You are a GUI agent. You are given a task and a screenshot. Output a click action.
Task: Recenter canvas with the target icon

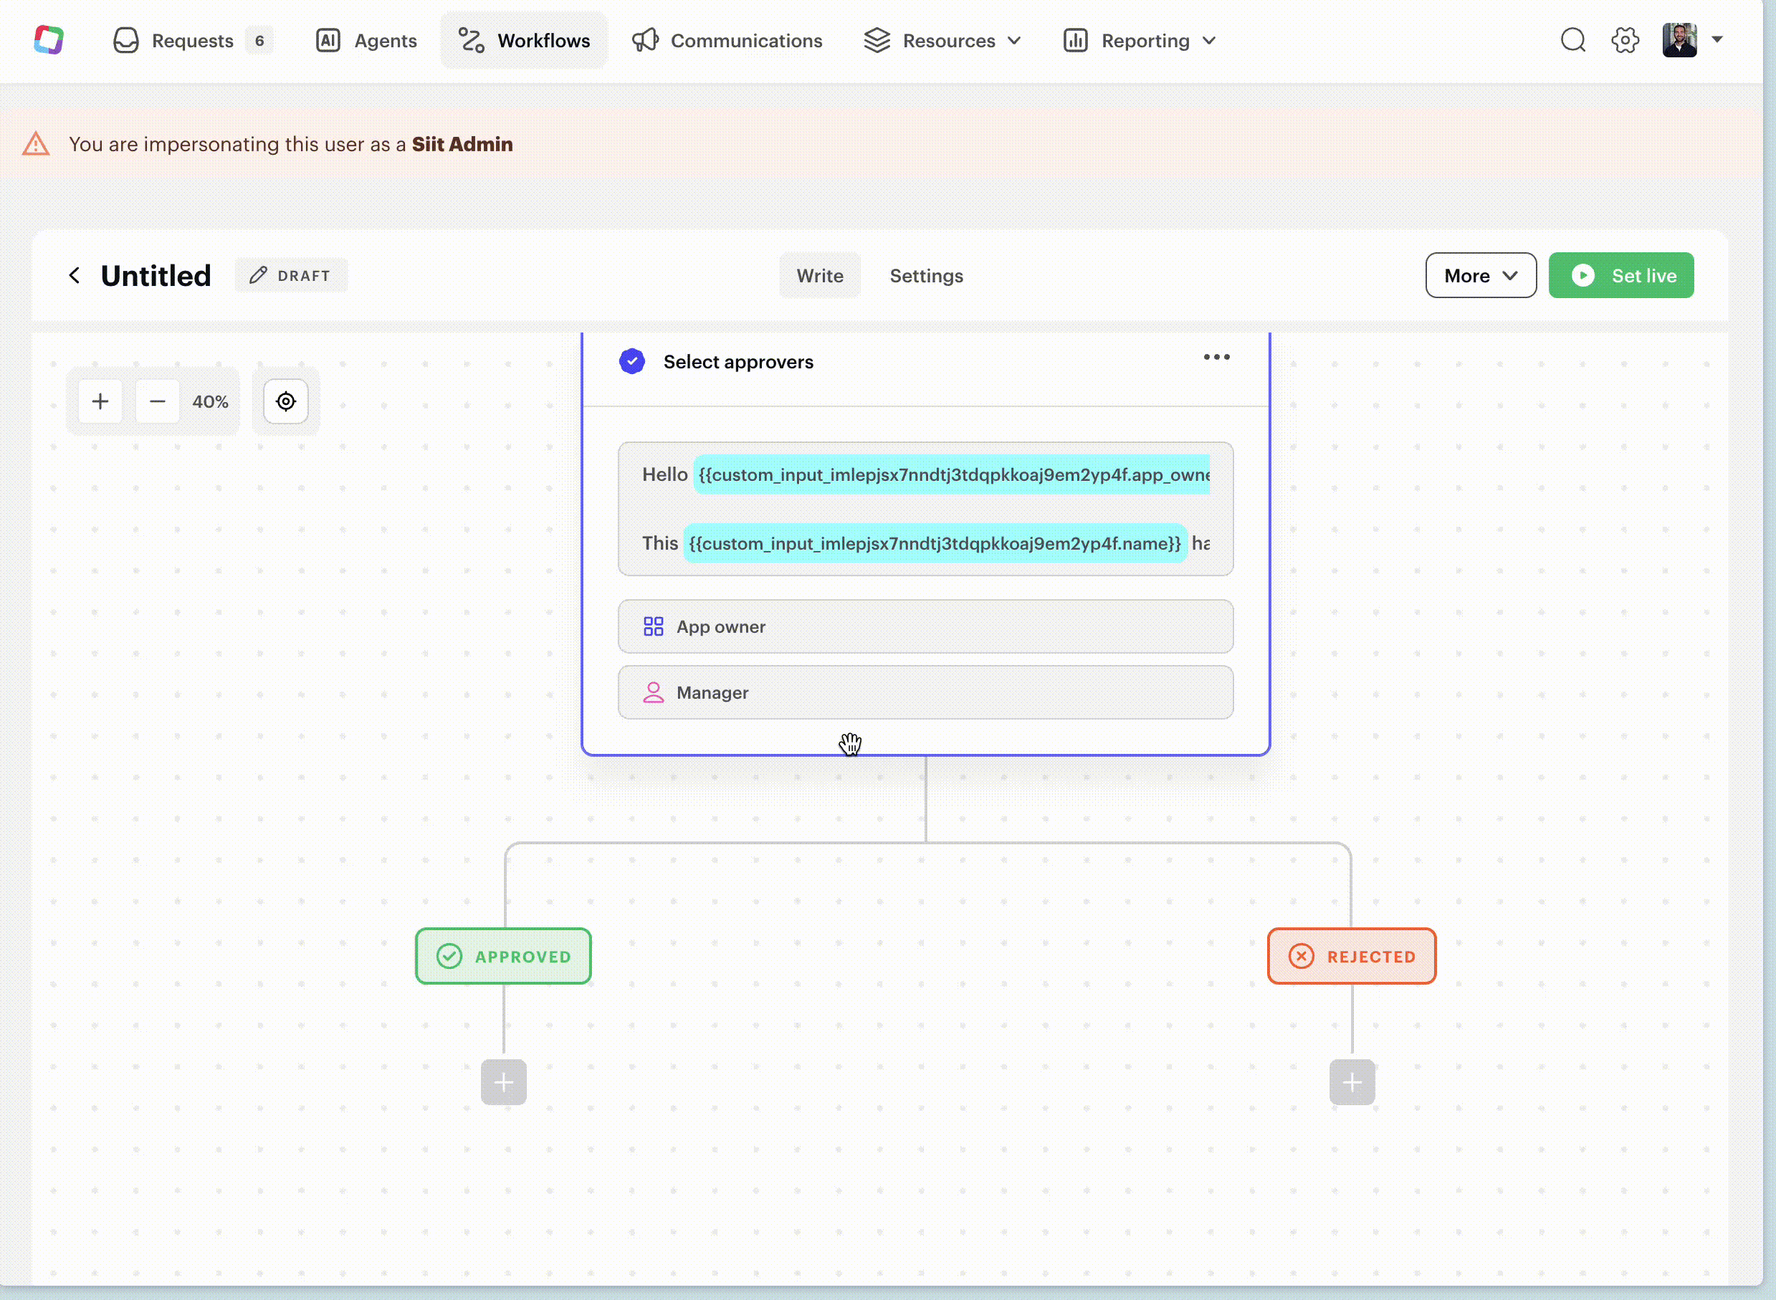(x=286, y=402)
